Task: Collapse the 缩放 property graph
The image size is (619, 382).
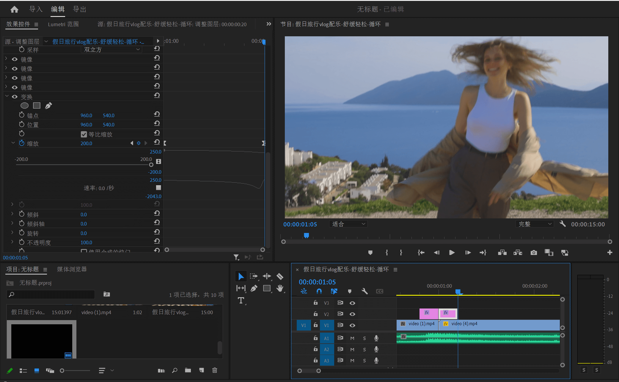Action: [x=13, y=143]
